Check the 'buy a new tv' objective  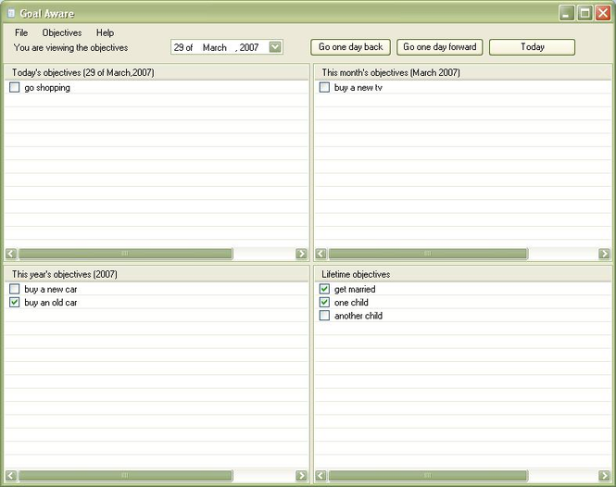[x=324, y=87]
